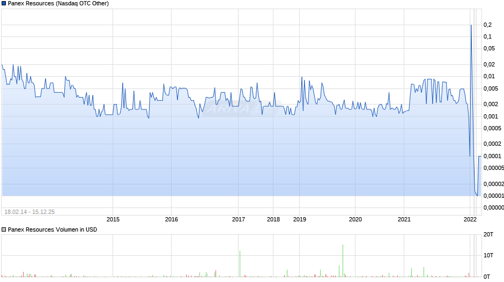Click the 0,05 price axis label
This screenshot has width=504, height=282.
pos(489,49)
